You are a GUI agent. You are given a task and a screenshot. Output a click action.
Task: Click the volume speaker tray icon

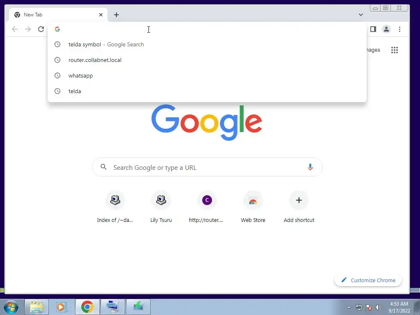379,308
